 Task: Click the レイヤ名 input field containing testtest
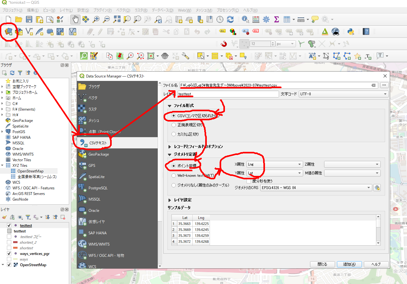pyautogui.click(x=228, y=94)
